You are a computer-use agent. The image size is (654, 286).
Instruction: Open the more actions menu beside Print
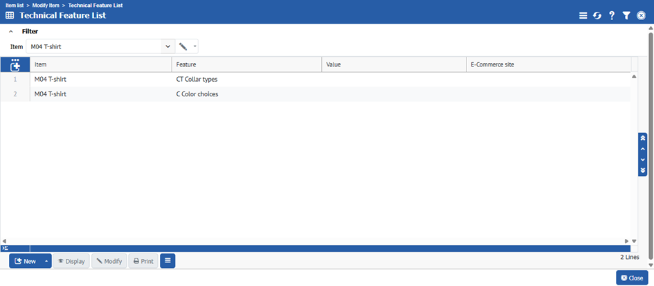[167, 261]
